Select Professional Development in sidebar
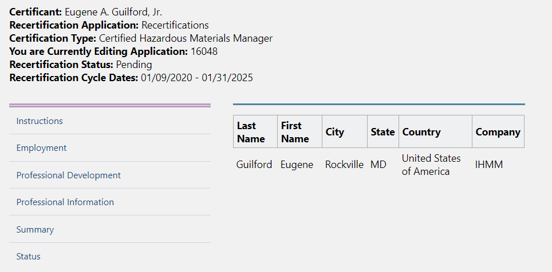552x272 pixels. (69, 175)
